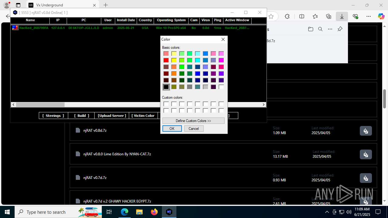Choose the bright cyan basic color swatch
The width and height of the screenshot is (388, 218).
[x=198, y=60]
